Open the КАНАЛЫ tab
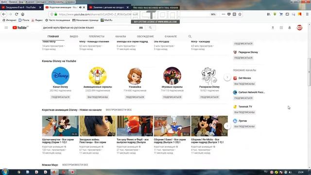This screenshot has height=175, width=311. (121, 36)
